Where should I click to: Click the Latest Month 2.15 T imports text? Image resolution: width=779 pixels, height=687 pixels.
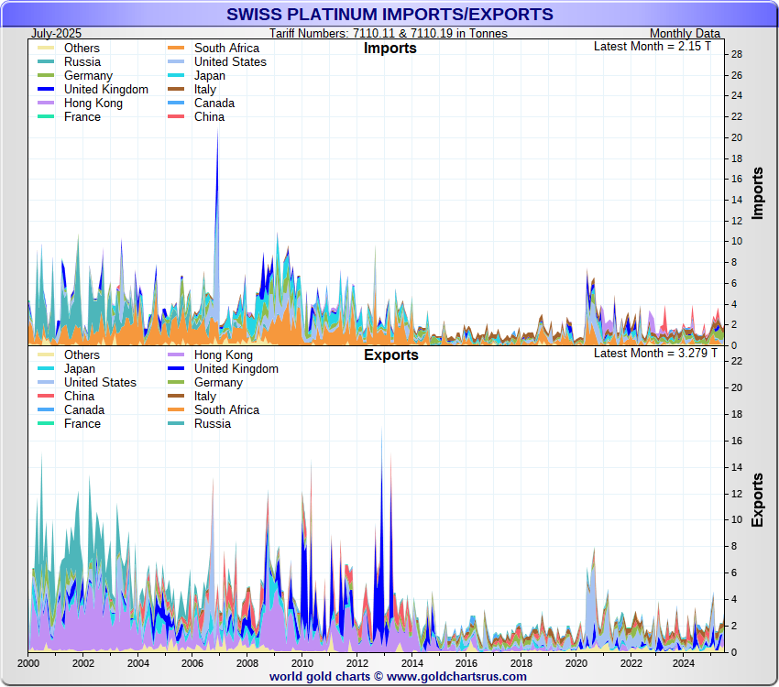pos(652,47)
